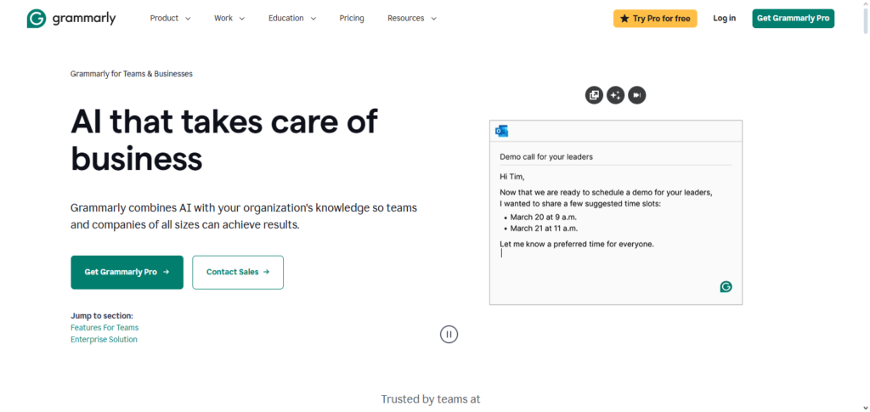Go to the Pricing page
This screenshot has width=870, height=412.
[352, 19]
